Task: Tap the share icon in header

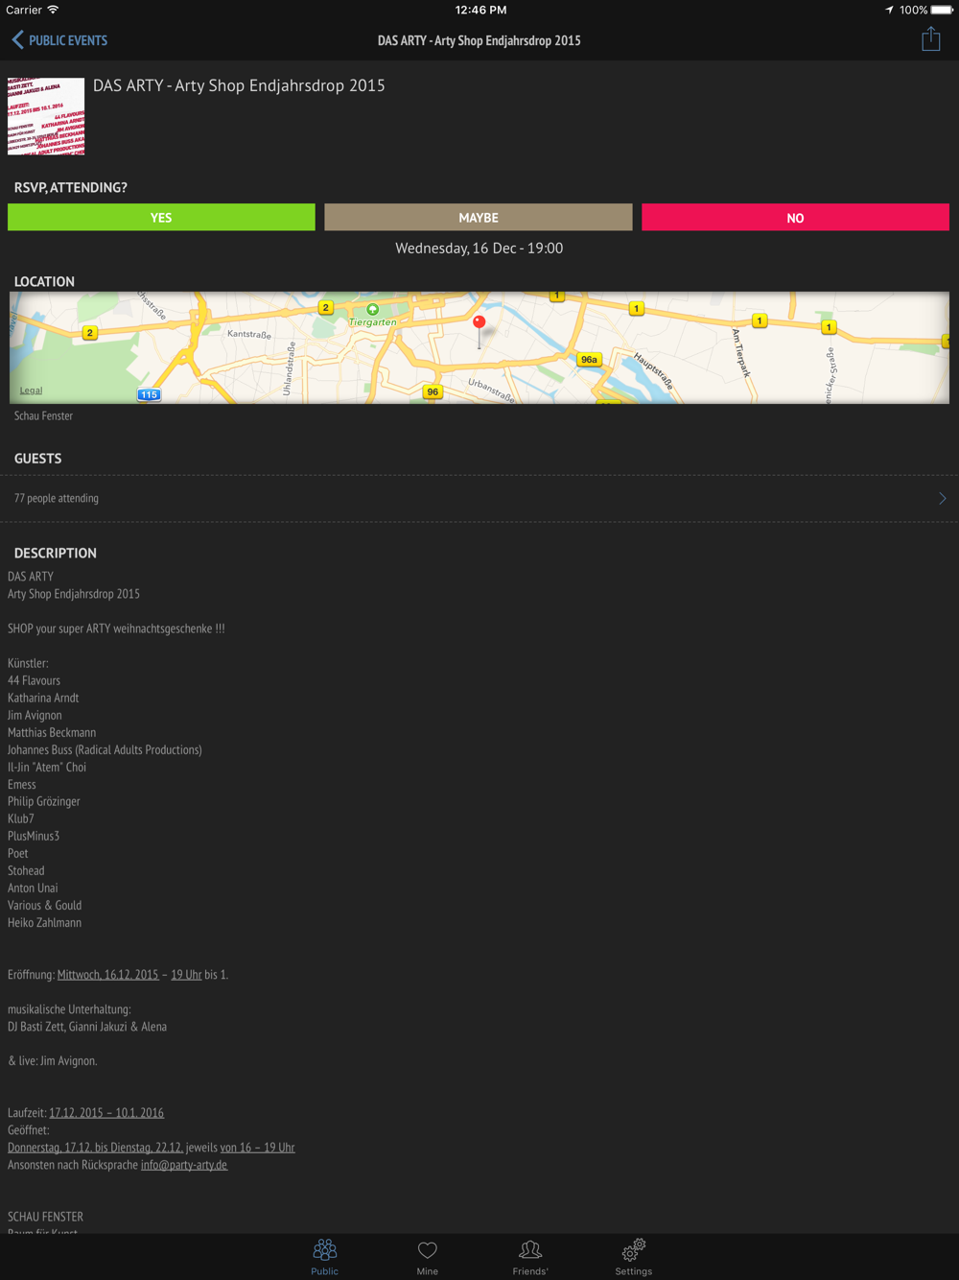Action: [x=930, y=38]
